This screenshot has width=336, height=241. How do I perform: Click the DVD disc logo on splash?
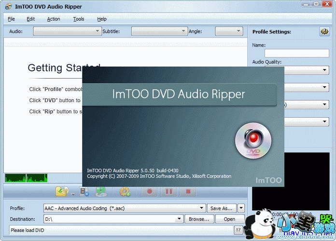tap(253, 141)
